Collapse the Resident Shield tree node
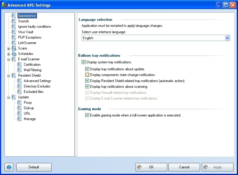Screen dimensions: 238x175 (9, 76)
